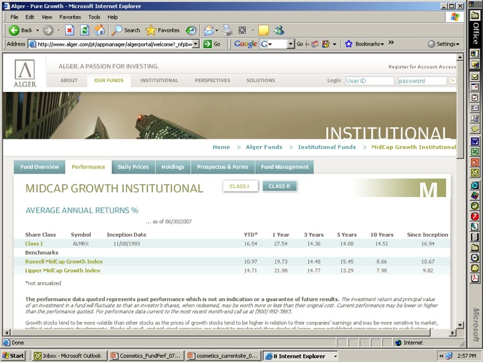Image resolution: width=483 pixels, height=362 pixels.
Task: Open the address bar URL dropdown
Action: 196,44
